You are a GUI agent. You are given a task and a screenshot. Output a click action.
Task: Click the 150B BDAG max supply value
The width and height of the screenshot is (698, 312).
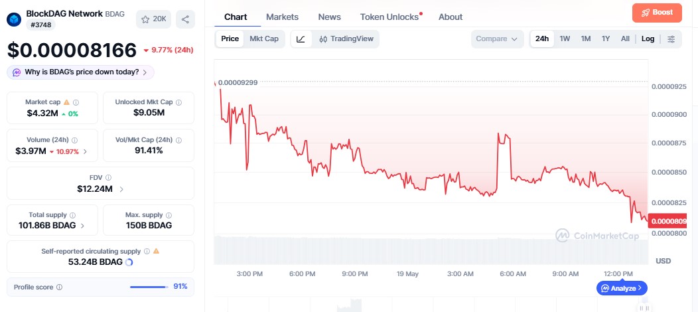point(149,226)
